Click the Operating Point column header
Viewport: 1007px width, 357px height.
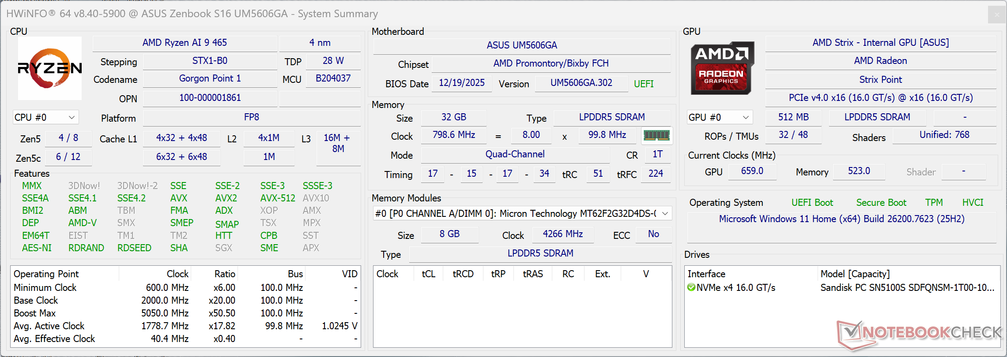pos(46,274)
